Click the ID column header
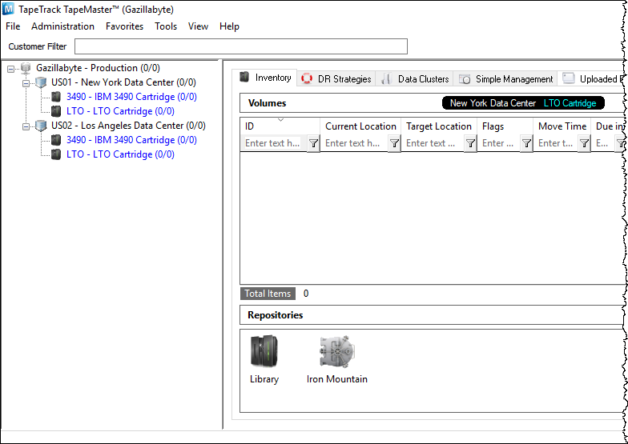 click(x=280, y=126)
